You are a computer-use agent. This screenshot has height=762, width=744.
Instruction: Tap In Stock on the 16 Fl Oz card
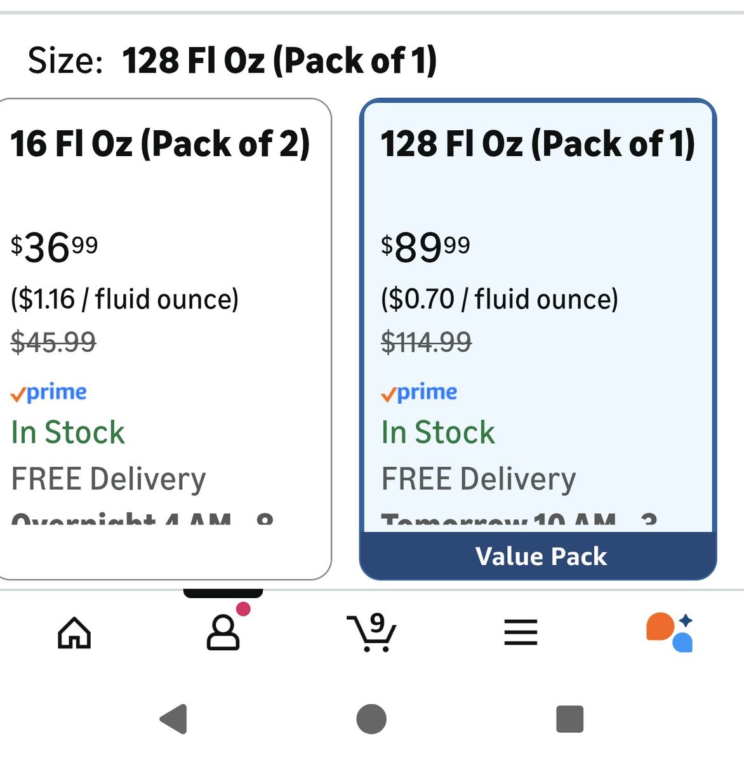(68, 432)
